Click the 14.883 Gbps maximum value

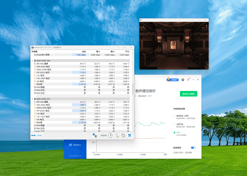(x=110, y=55)
